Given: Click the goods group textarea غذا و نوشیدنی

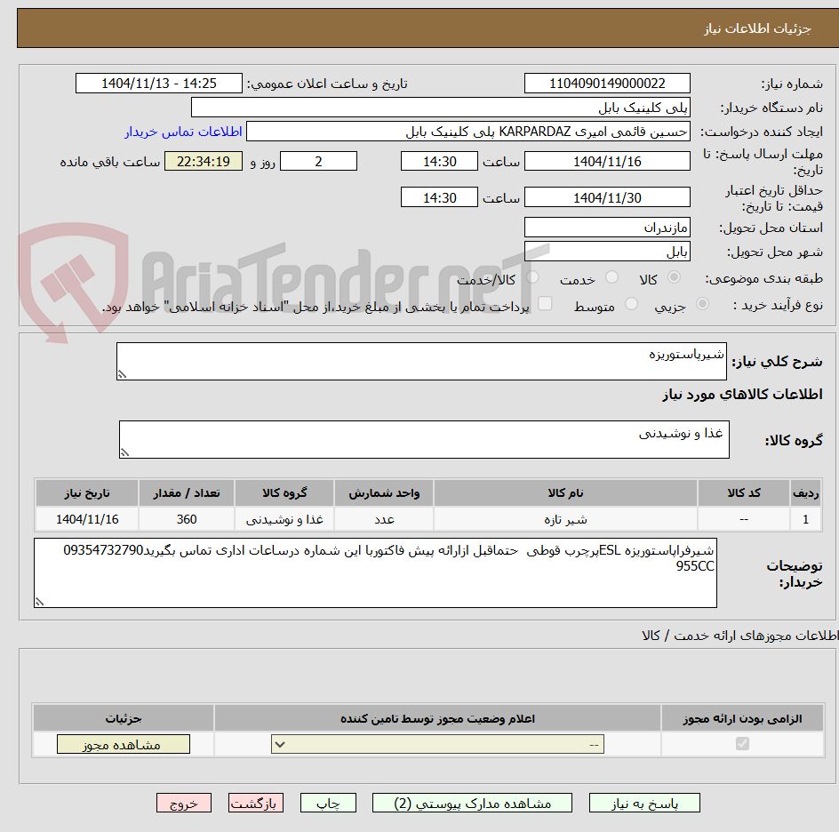Looking at the screenshot, I should tap(424, 440).
